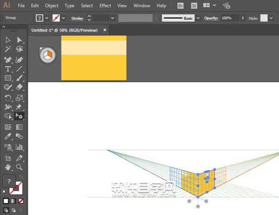
Task: Open the File menu
Action: tap(21, 6)
